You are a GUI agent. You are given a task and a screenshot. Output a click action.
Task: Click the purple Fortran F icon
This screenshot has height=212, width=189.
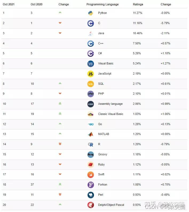[90, 185]
